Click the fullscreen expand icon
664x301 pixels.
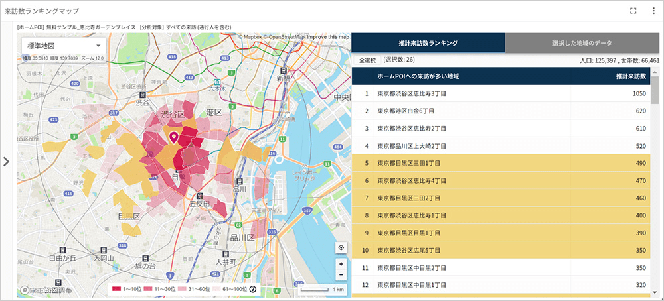coord(633,11)
